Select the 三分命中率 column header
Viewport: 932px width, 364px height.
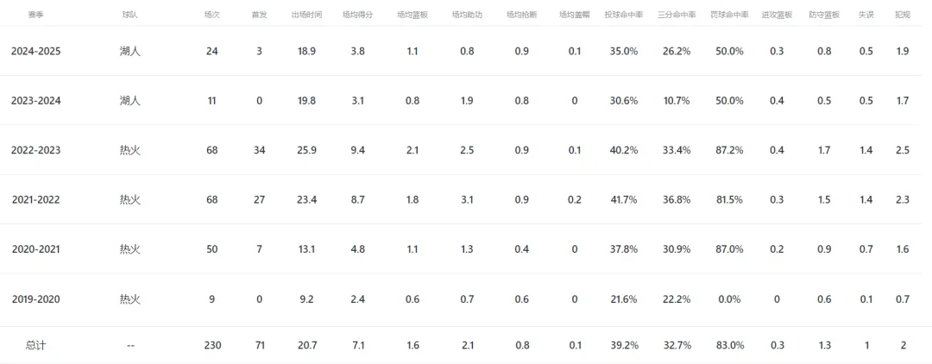pyautogui.click(x=677, y=15)
